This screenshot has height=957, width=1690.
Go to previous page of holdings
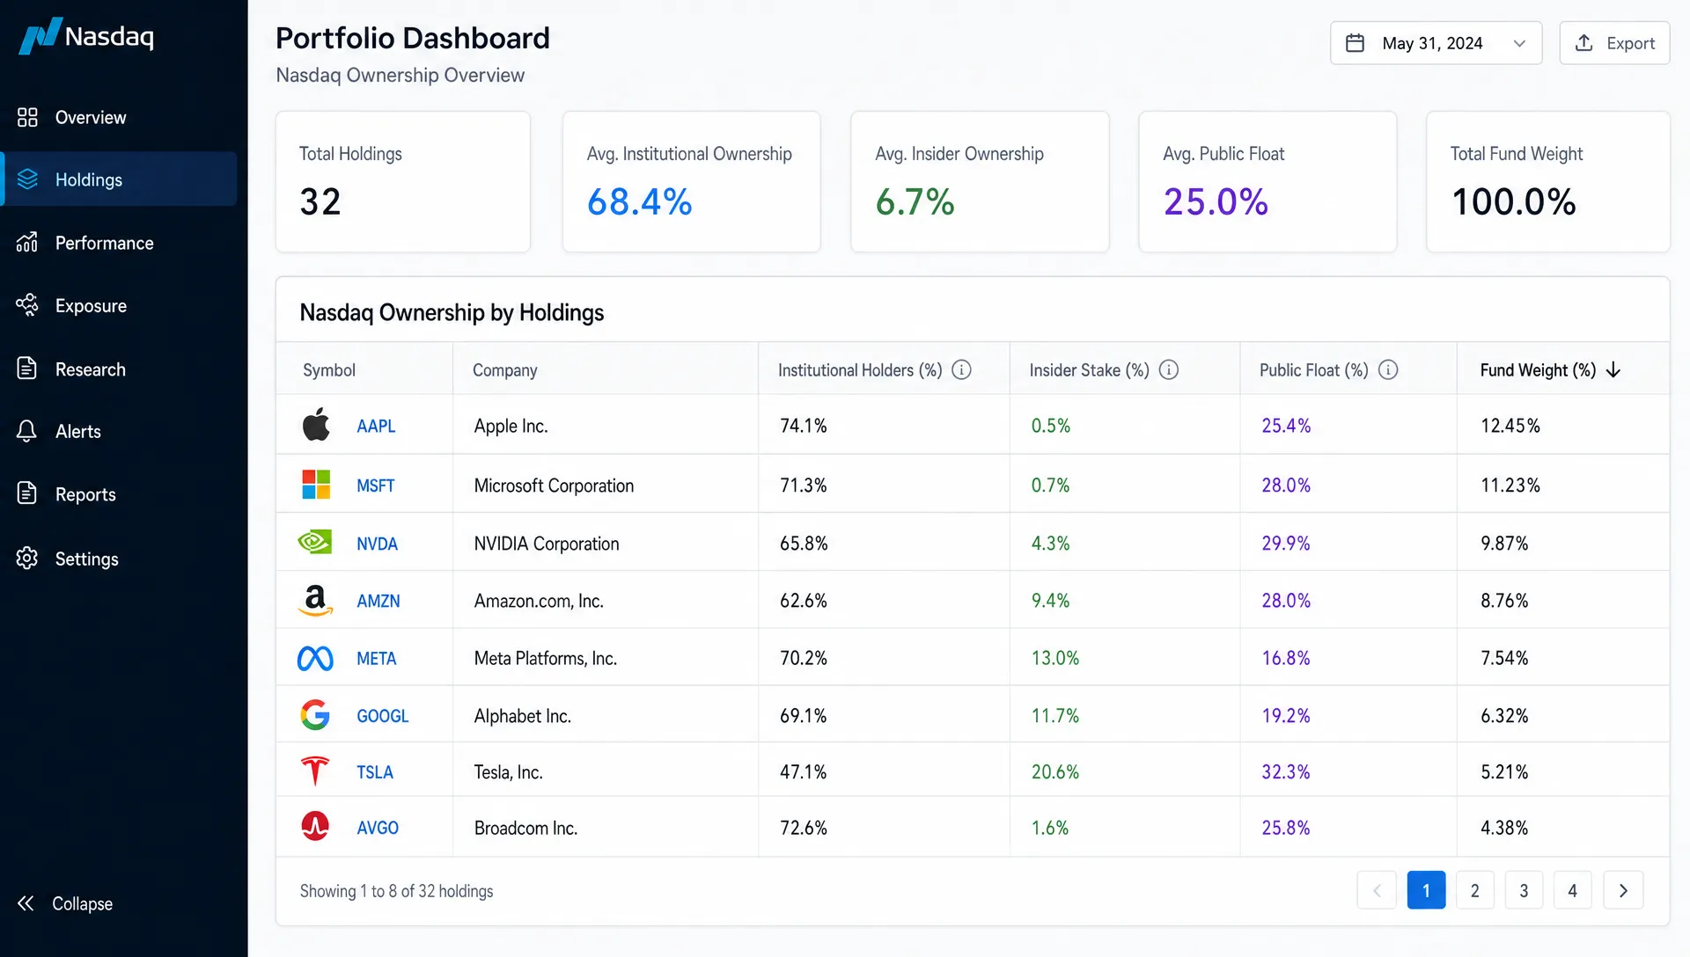(x=1377, y=890)
